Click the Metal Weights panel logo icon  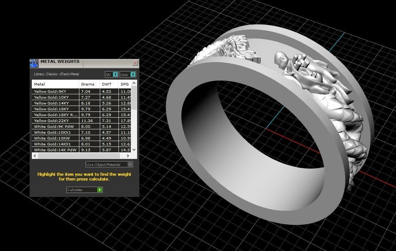point(34,63)
